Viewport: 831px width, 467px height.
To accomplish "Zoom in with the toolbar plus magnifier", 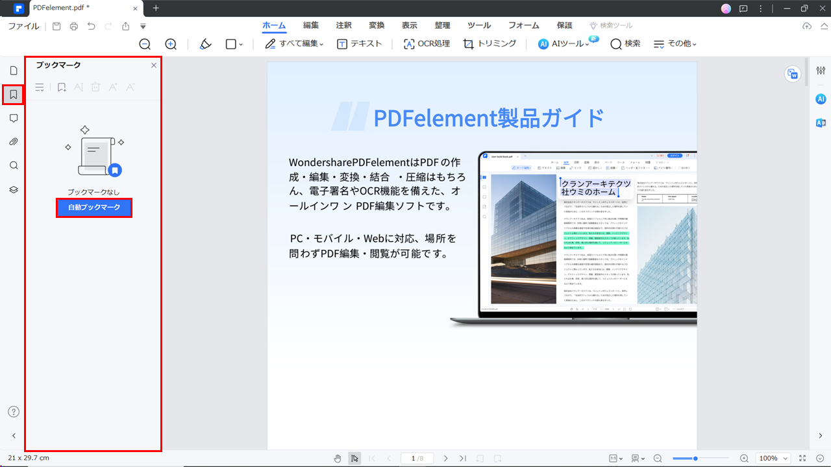I will (x=171, y=44).
